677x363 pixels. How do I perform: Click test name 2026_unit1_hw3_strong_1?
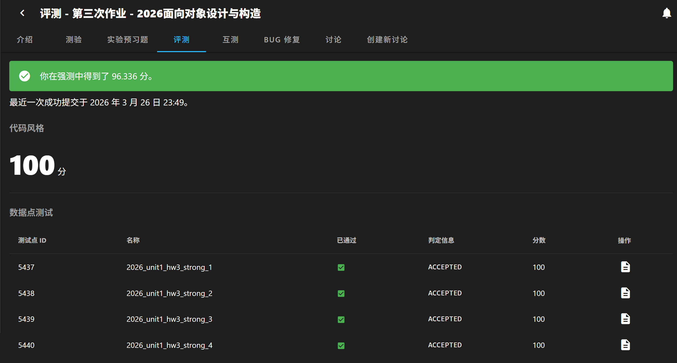pos(169,267)
